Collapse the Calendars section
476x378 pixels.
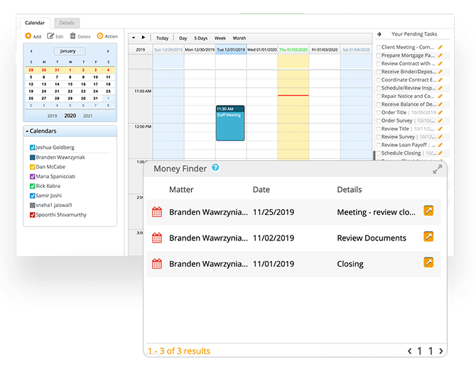click(27, 131)
